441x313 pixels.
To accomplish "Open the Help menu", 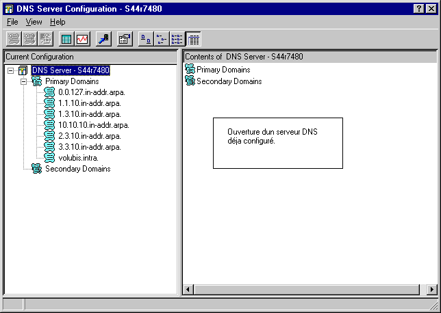I will [58, 22].
